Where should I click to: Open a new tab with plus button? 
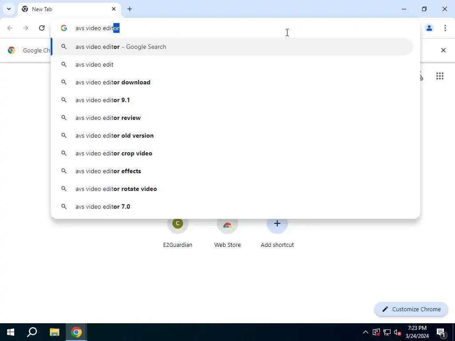(x=130, y=9)
